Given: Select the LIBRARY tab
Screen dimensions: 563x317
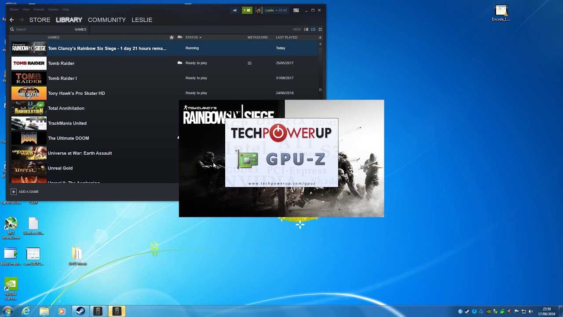Looking at the screenshot, I should pyautogui.click(x=69, y=20).
